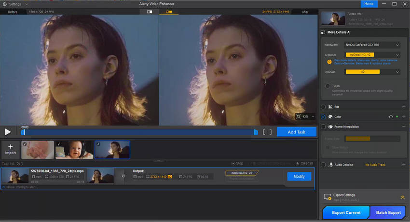Enable Frame Interpolation checkbox

(x=323, y=127)
